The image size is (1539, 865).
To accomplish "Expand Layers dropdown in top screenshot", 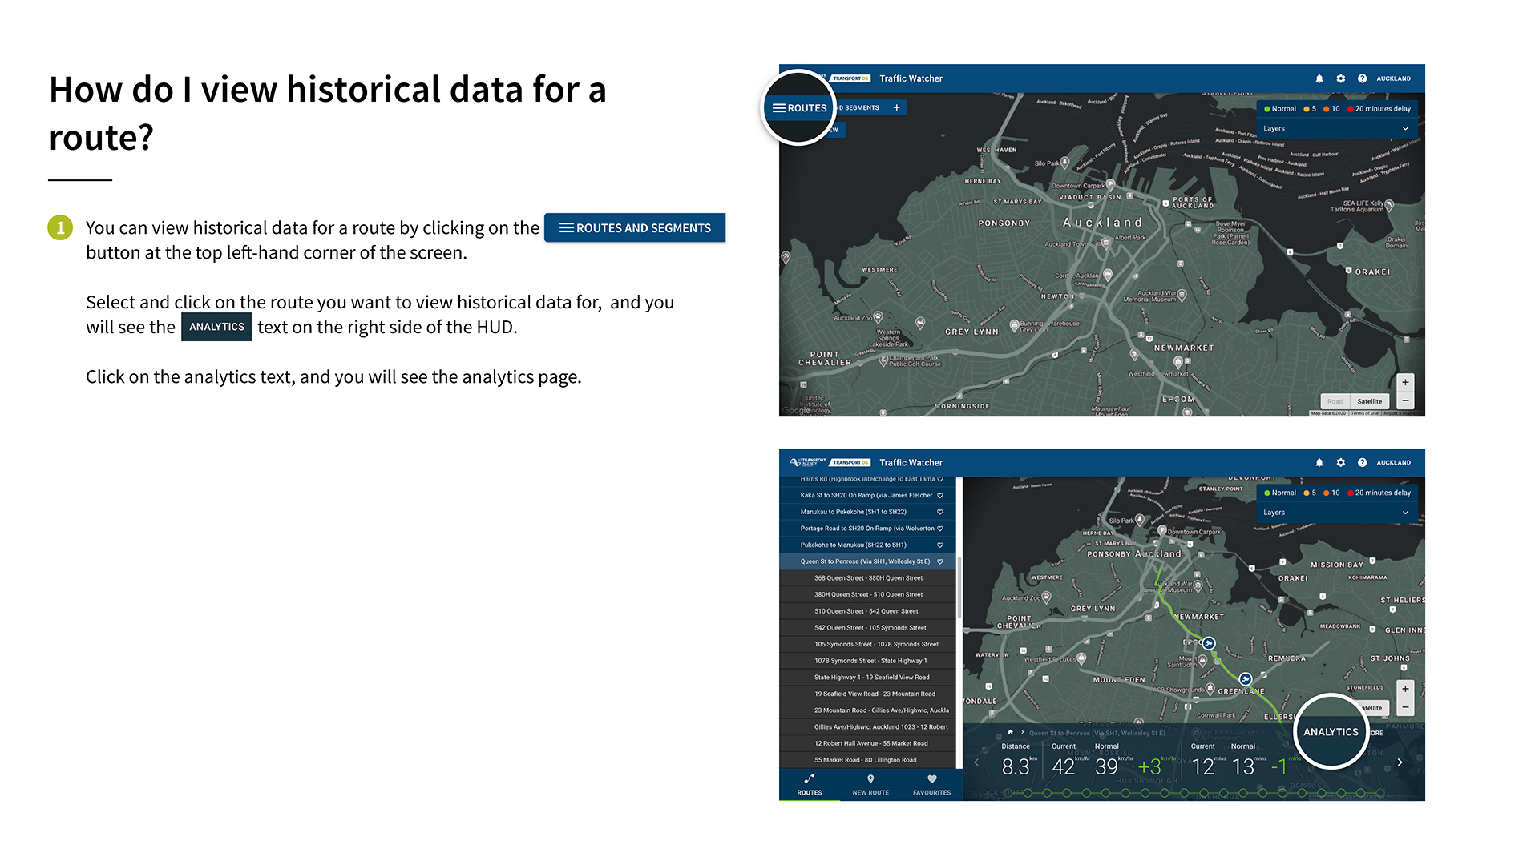I will coord(1336,128).
